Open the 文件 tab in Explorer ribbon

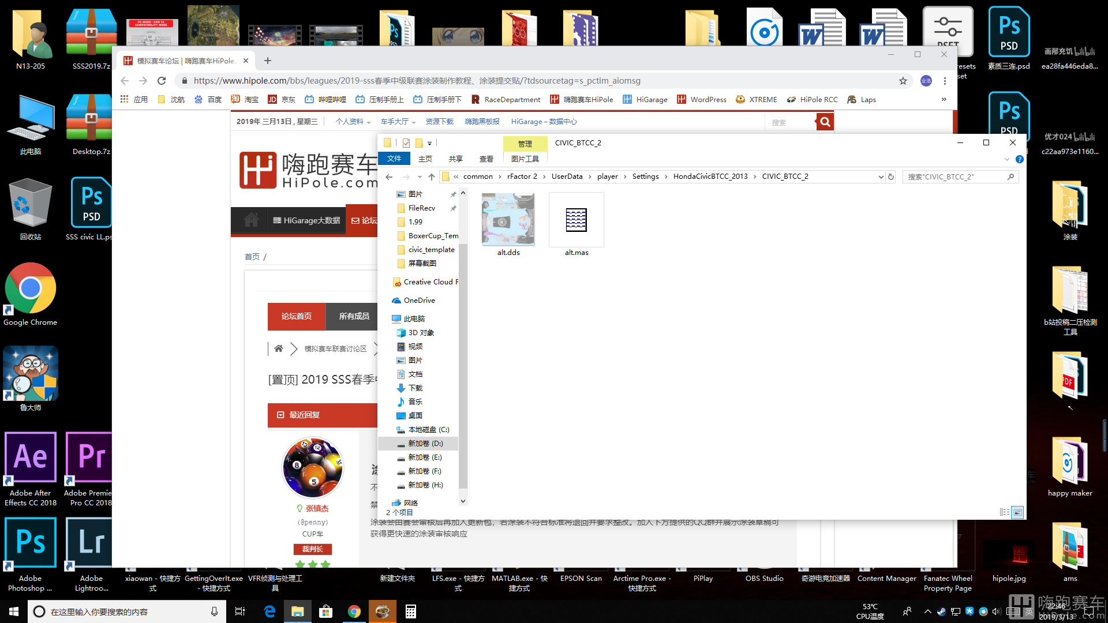(x=394, y=159)
